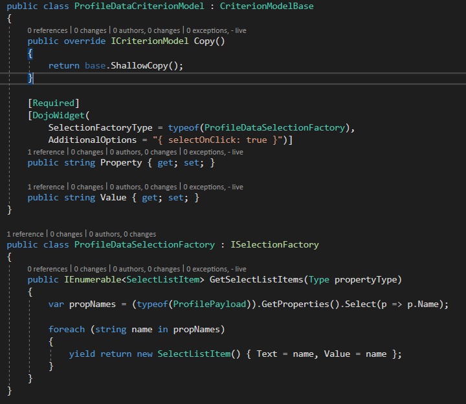The image size is (466, 404).
Task: Click the Required attribute
Action: 54,103
